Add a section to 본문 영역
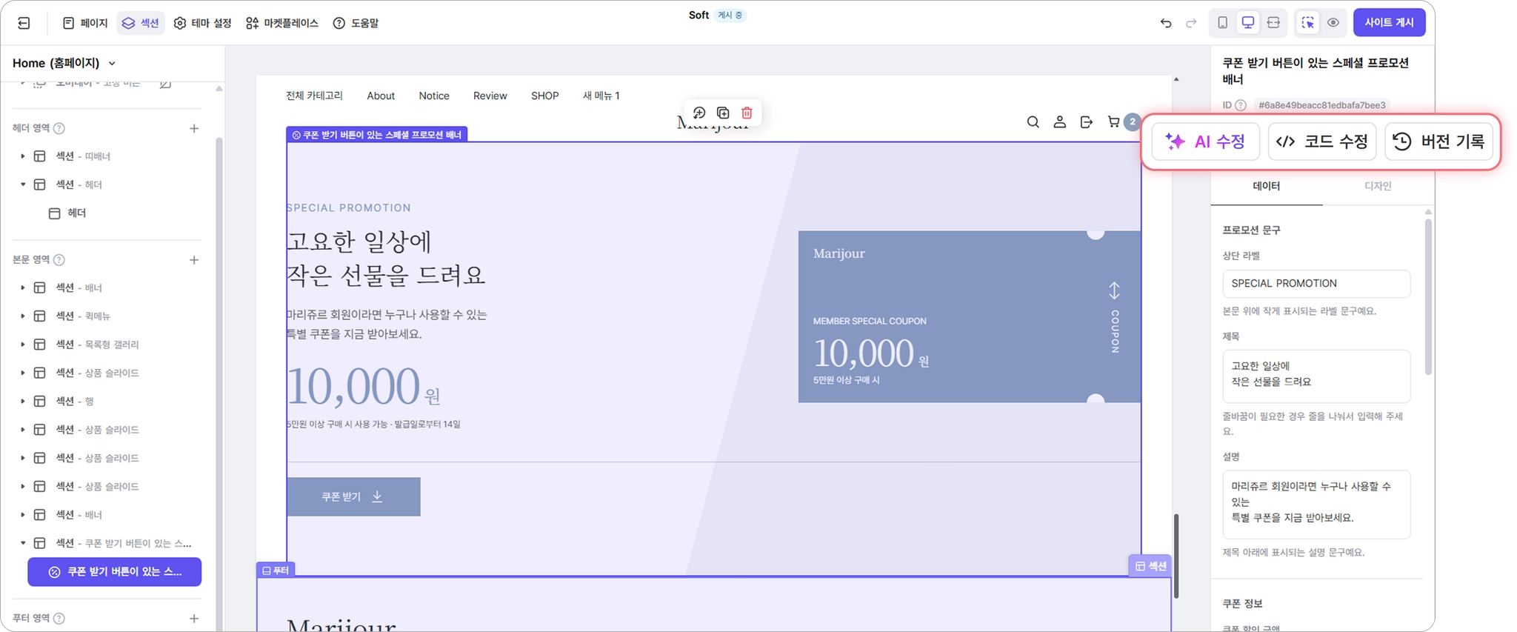 pos(194,259)
